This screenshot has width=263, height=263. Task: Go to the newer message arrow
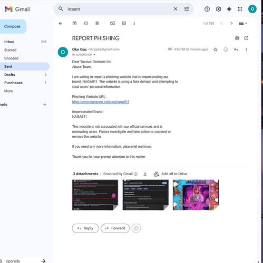[221, 23]
